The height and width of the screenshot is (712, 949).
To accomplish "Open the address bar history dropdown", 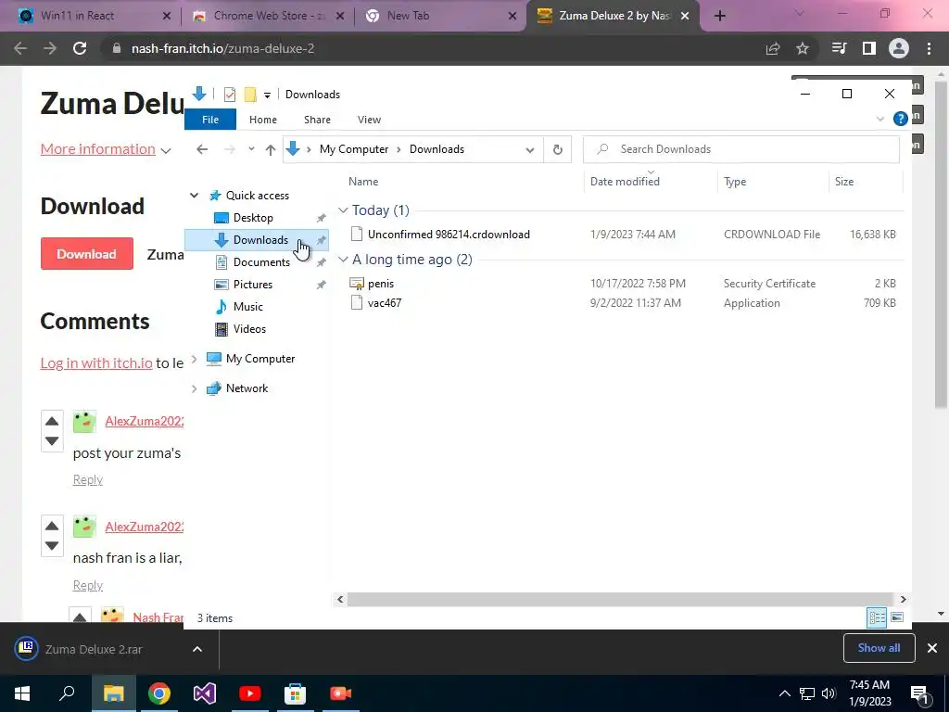I will 529,149.
